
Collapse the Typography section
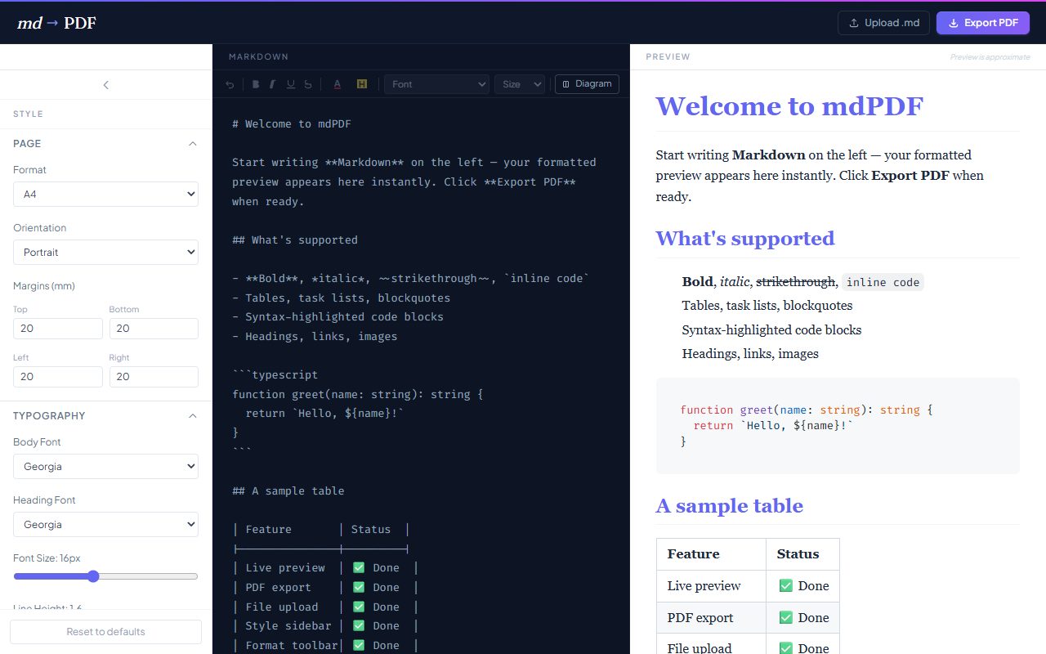click(x=193, y=416)
